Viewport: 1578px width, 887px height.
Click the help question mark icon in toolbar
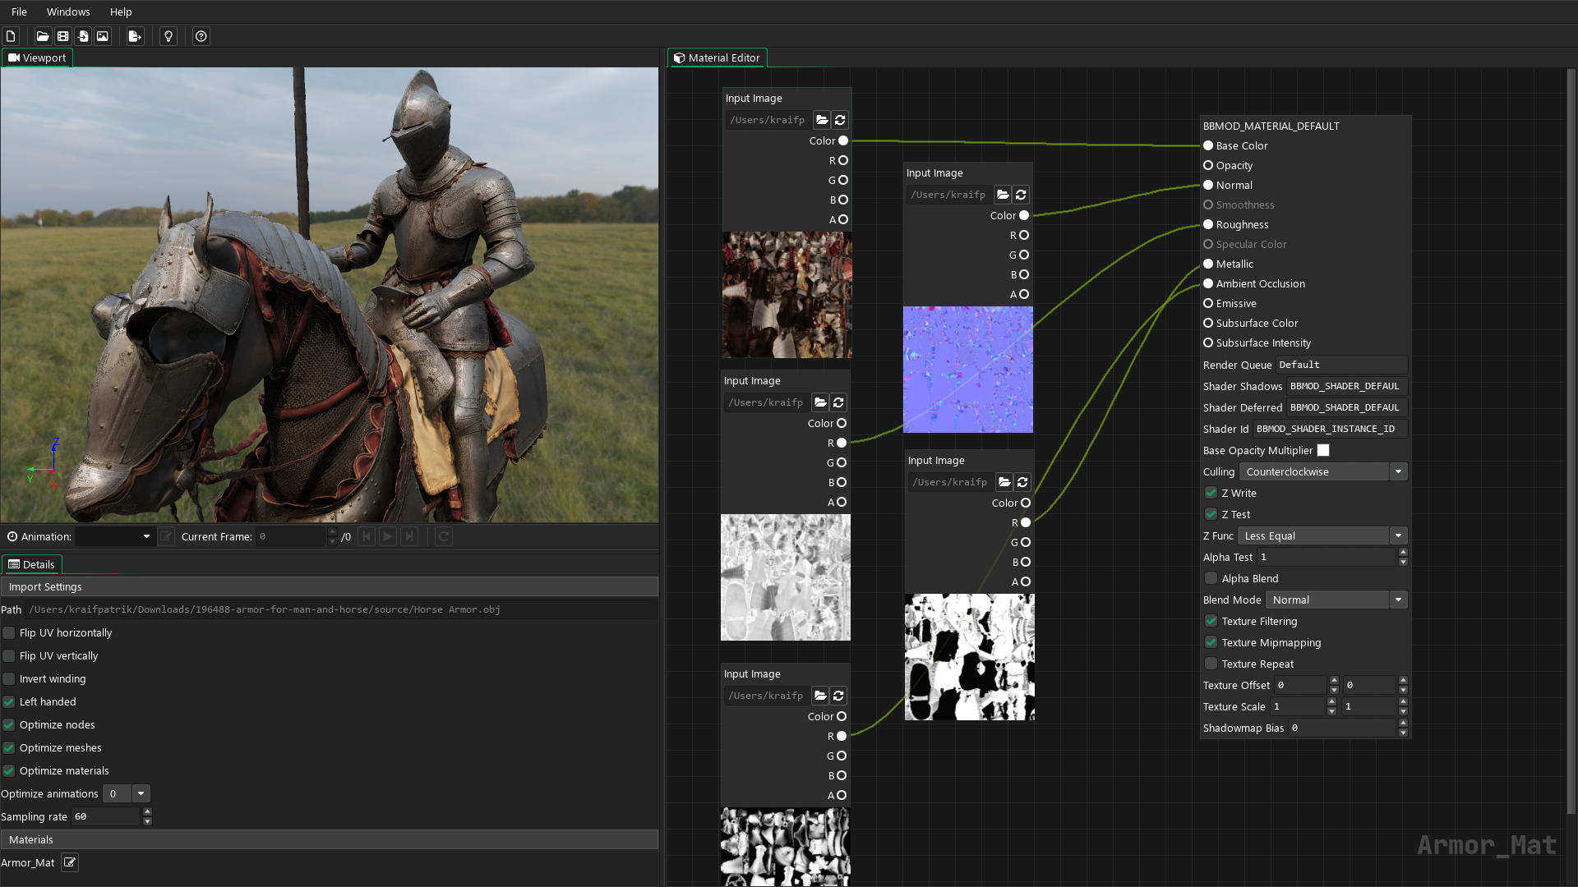click(x=201, y=36)
